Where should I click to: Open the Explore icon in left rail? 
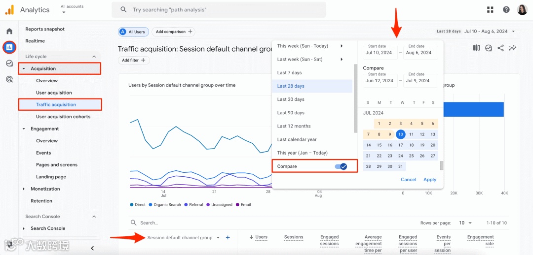pos(9,63)
